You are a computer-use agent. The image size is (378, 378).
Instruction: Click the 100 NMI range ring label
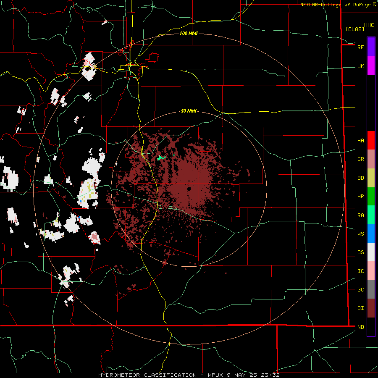tap(189, 33)
